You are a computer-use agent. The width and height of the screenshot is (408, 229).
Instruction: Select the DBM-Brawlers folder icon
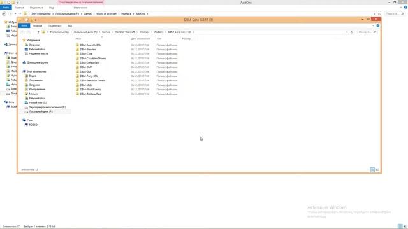point(78,50)
